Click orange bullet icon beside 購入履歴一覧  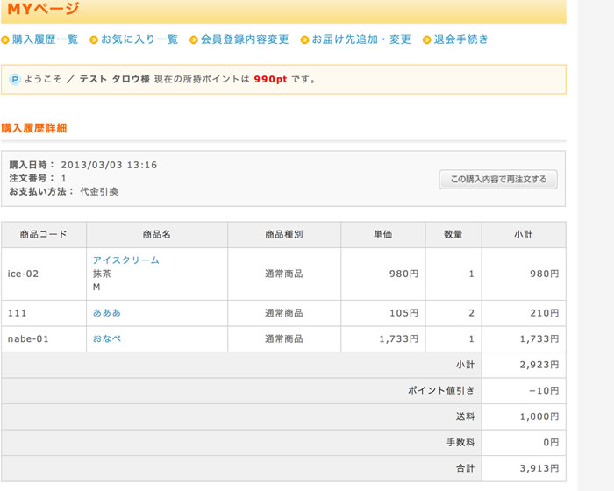pos(5,40)
